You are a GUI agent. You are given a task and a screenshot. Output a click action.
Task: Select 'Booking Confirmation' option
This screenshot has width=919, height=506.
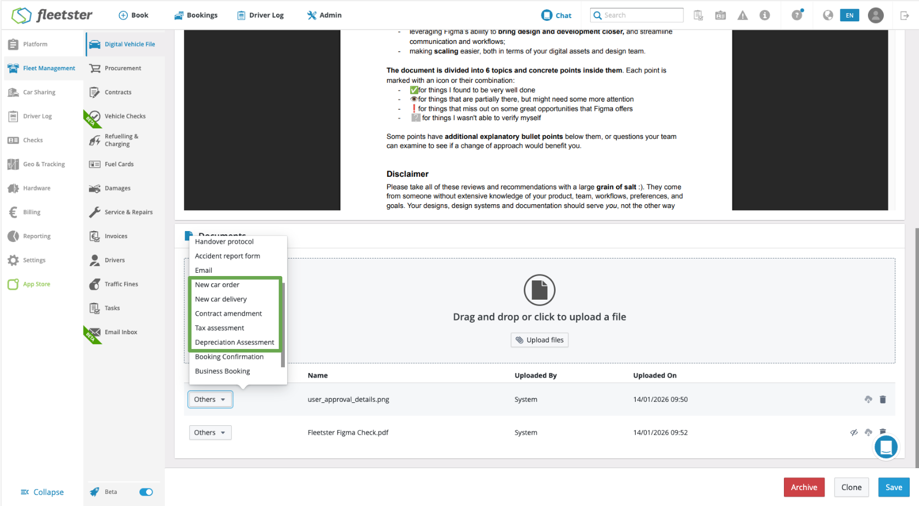pyautogui.click(x=229, y=357)
